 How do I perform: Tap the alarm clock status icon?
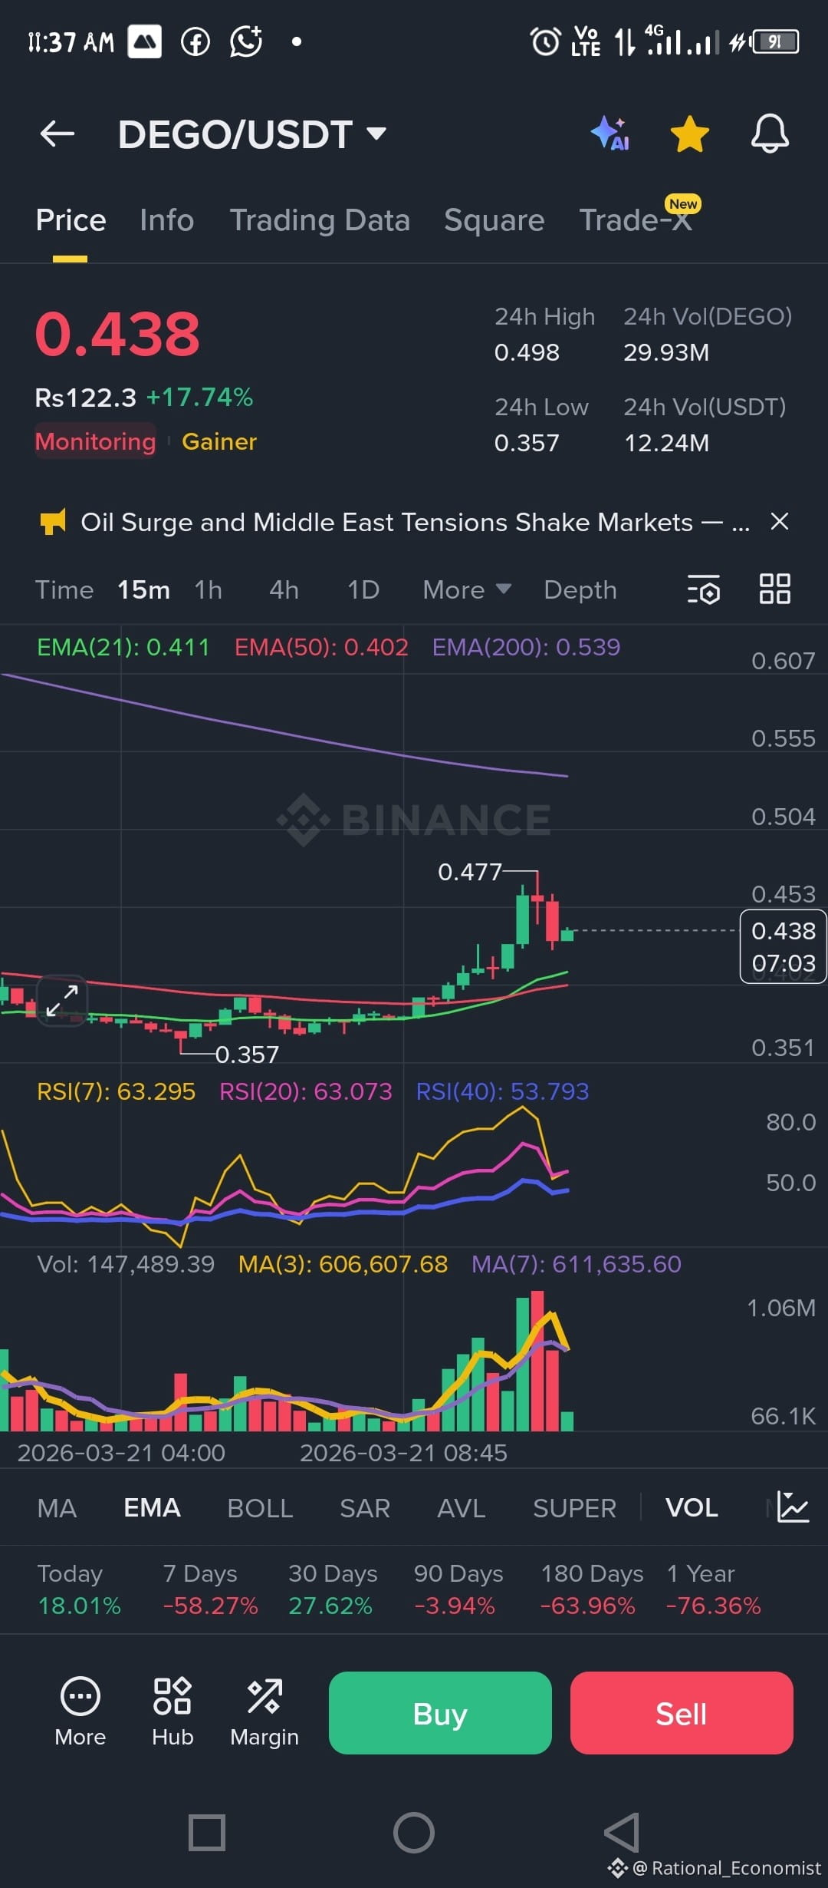pyautogui.click(x=545, y=41)
